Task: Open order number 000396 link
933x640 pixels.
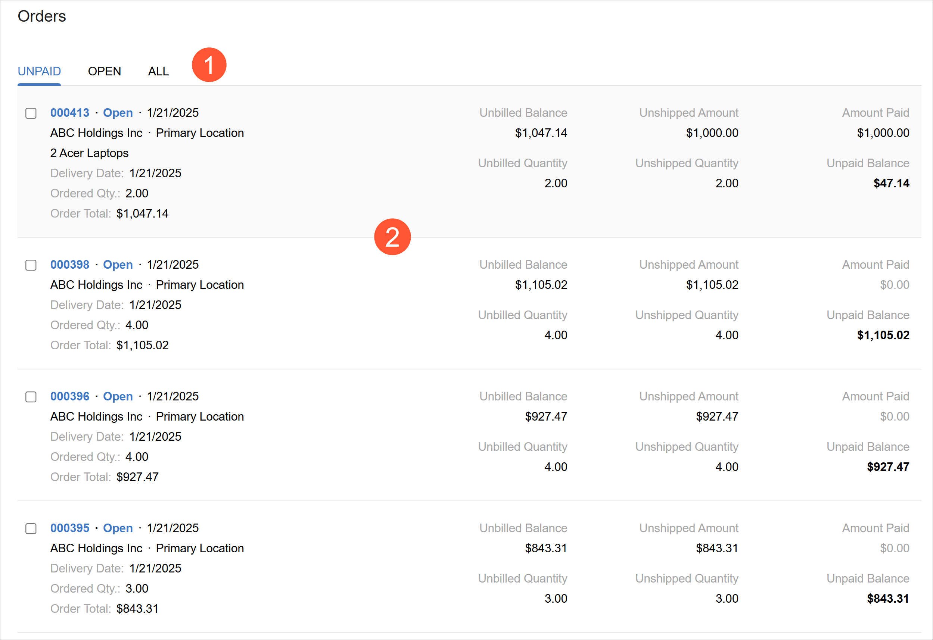Action: [70, 396]
